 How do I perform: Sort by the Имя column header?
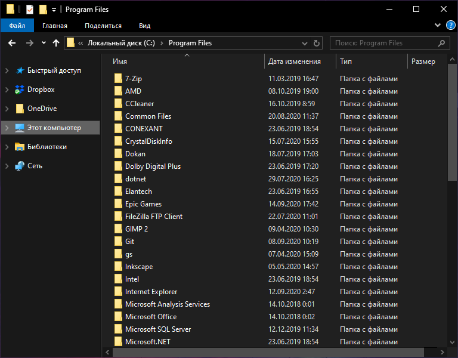pyautogui.click(x=120, y=61)
